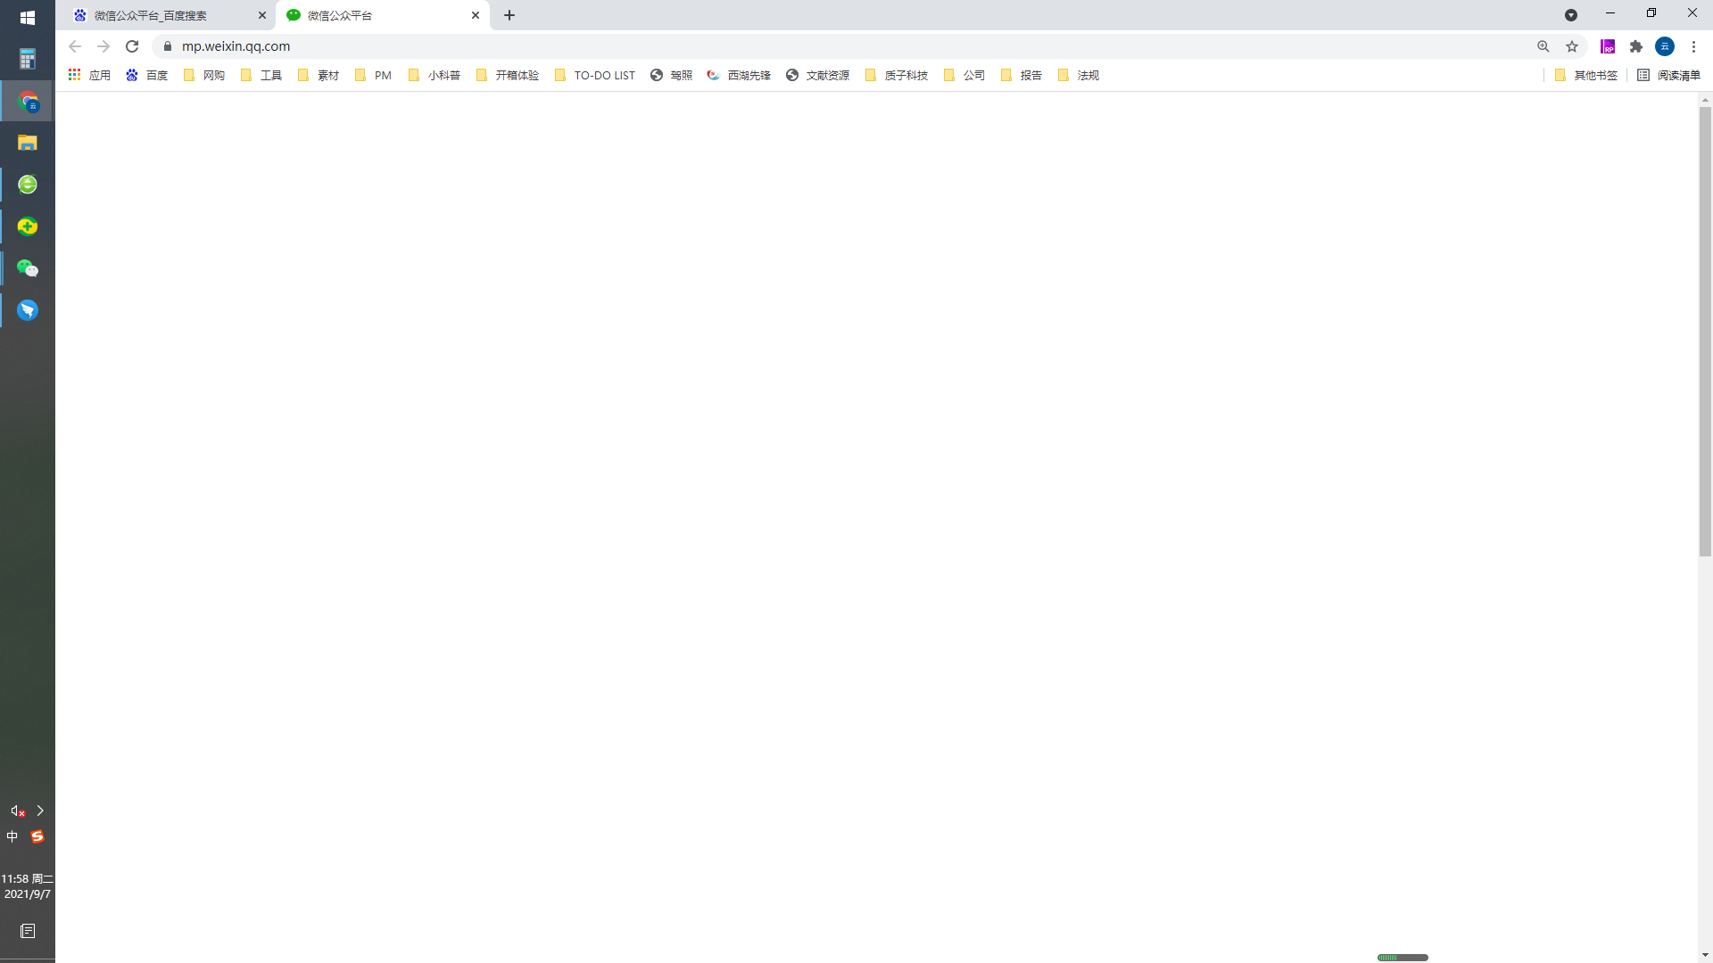1713x963 pixels.
Task: Open the Extensions puzzle icon
Action: click(1636, 46)
